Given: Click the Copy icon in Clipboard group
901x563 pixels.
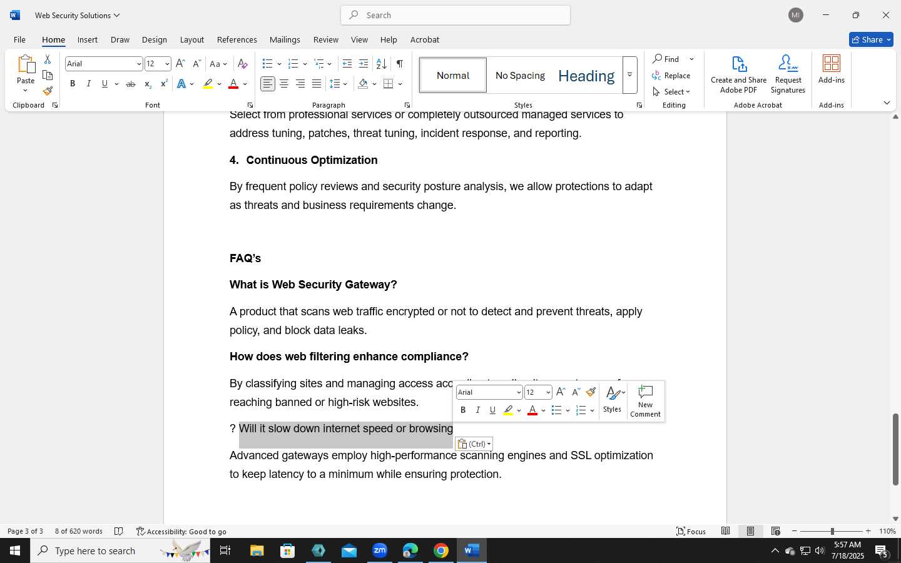Looking at the screenshot, I should (48, 76).
